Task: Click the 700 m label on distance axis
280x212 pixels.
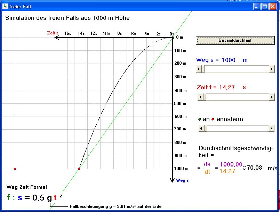Action: (180, 129)
